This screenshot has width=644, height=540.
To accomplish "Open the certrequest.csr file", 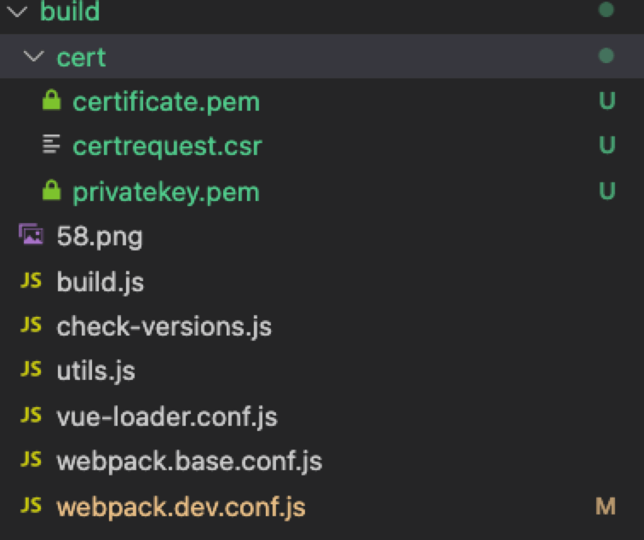I will click(167, 146).
